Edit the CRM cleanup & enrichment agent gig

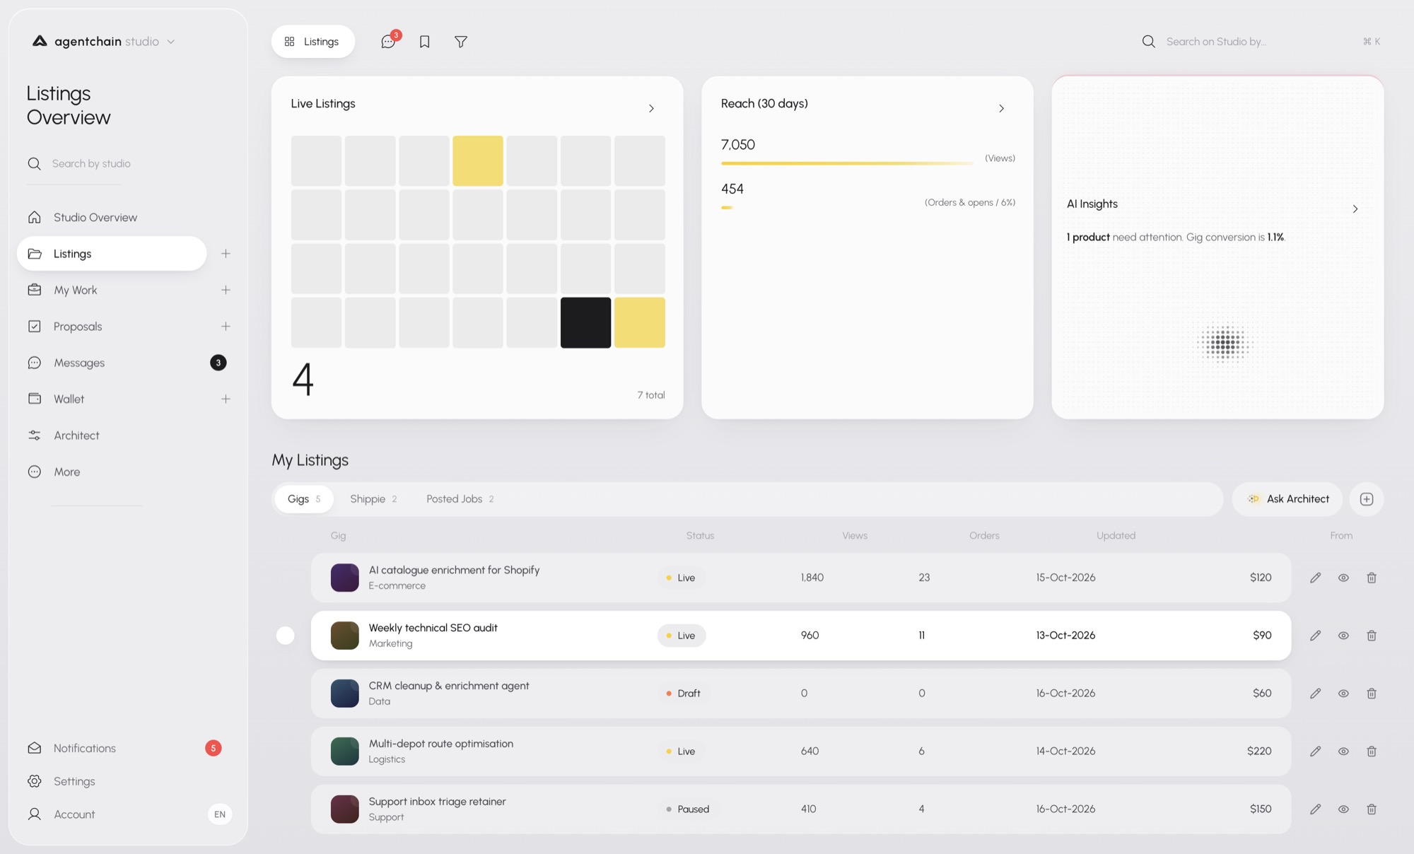pyautogui.click(x=1315, y=694)
